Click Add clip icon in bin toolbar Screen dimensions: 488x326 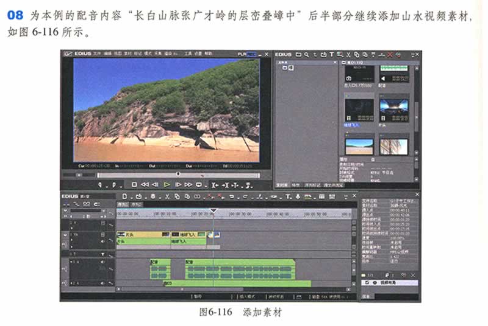click(x=324, y=54)
